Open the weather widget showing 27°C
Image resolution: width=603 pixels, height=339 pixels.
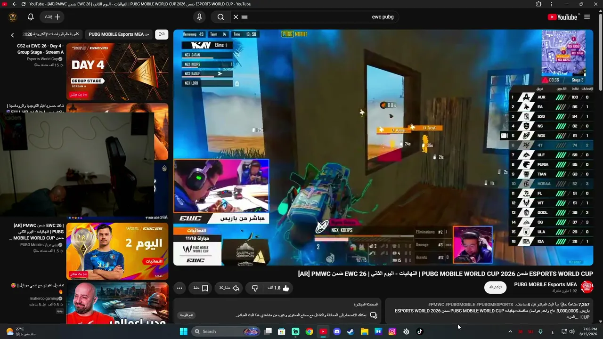[x=20, y=331]
